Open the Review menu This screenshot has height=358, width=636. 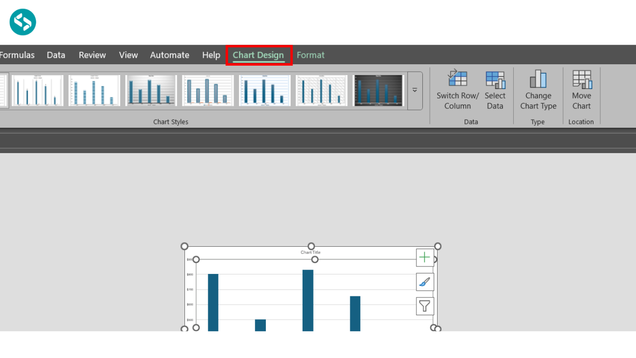point(92,55)
